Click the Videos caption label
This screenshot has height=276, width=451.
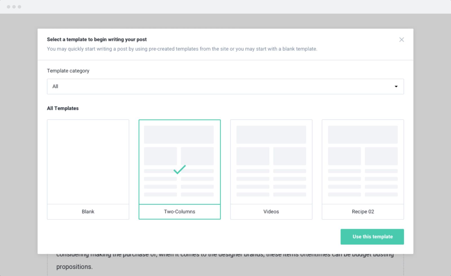click(271, 212)
